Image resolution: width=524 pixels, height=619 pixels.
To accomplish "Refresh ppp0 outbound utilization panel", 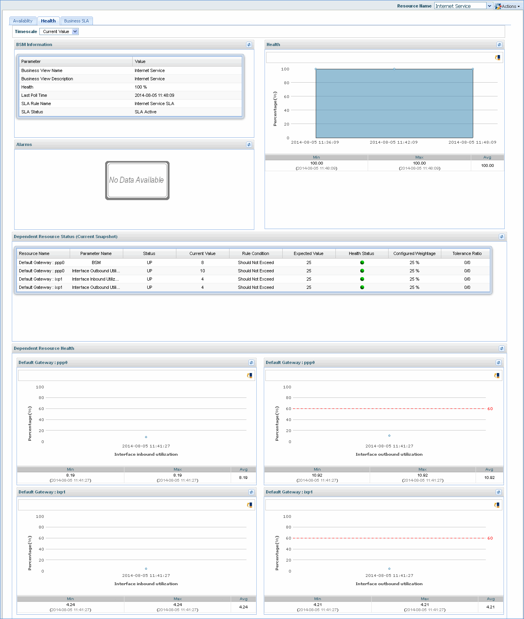I will pos(498,363).
